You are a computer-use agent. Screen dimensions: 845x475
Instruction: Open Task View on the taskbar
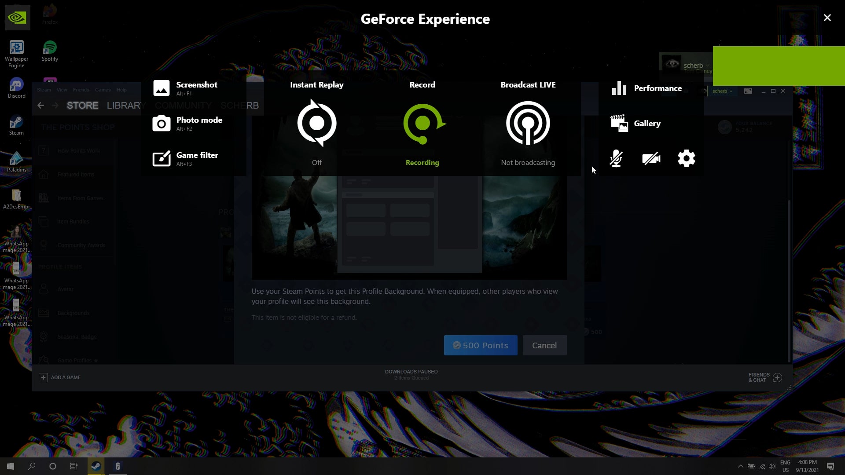click(74, 466)
